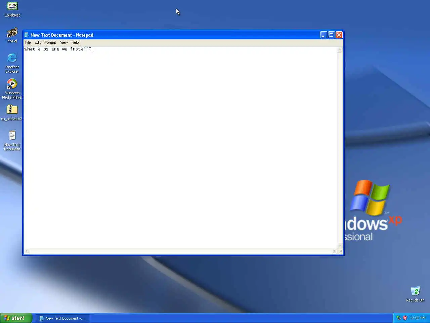
Task: Click the 12:58 PM system clock
Action: [418, 318]
